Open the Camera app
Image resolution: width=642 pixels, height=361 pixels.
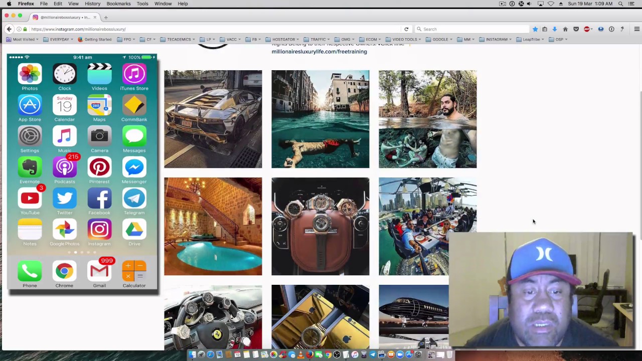coord(99,136)
